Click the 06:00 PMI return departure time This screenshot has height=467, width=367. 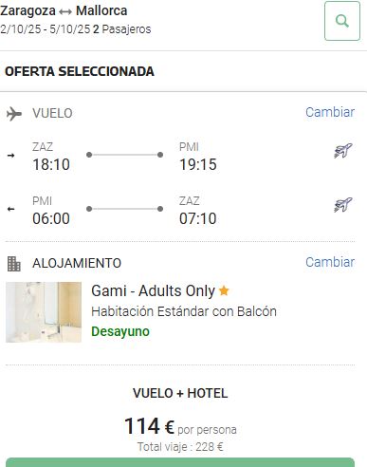(51, 218)
